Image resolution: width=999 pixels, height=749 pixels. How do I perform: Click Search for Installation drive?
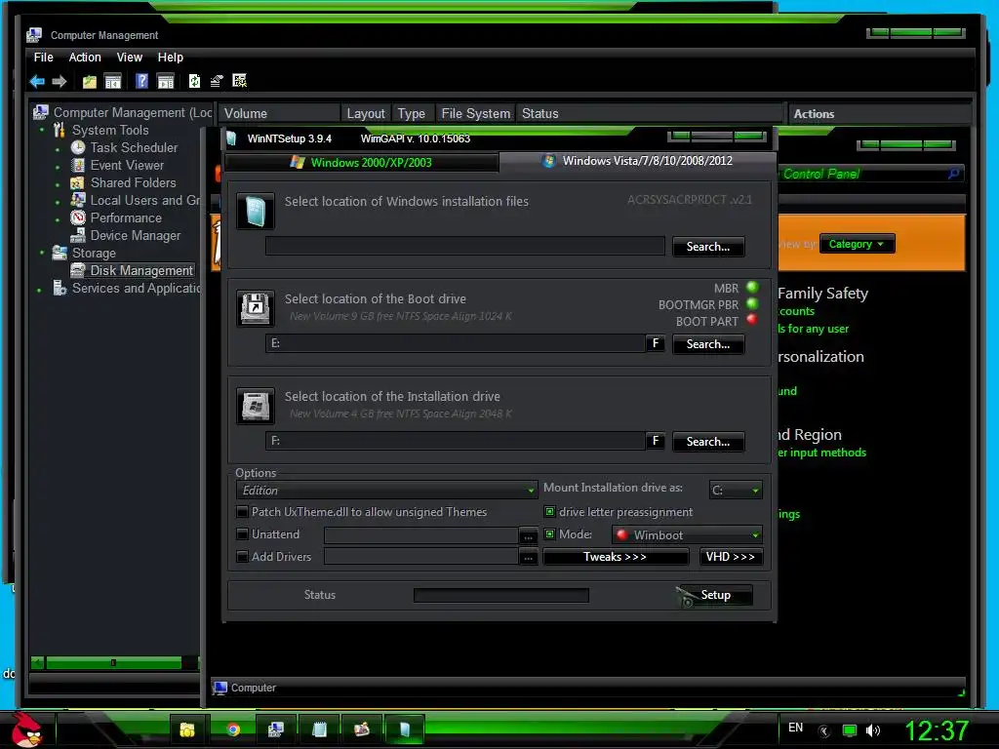708,442
